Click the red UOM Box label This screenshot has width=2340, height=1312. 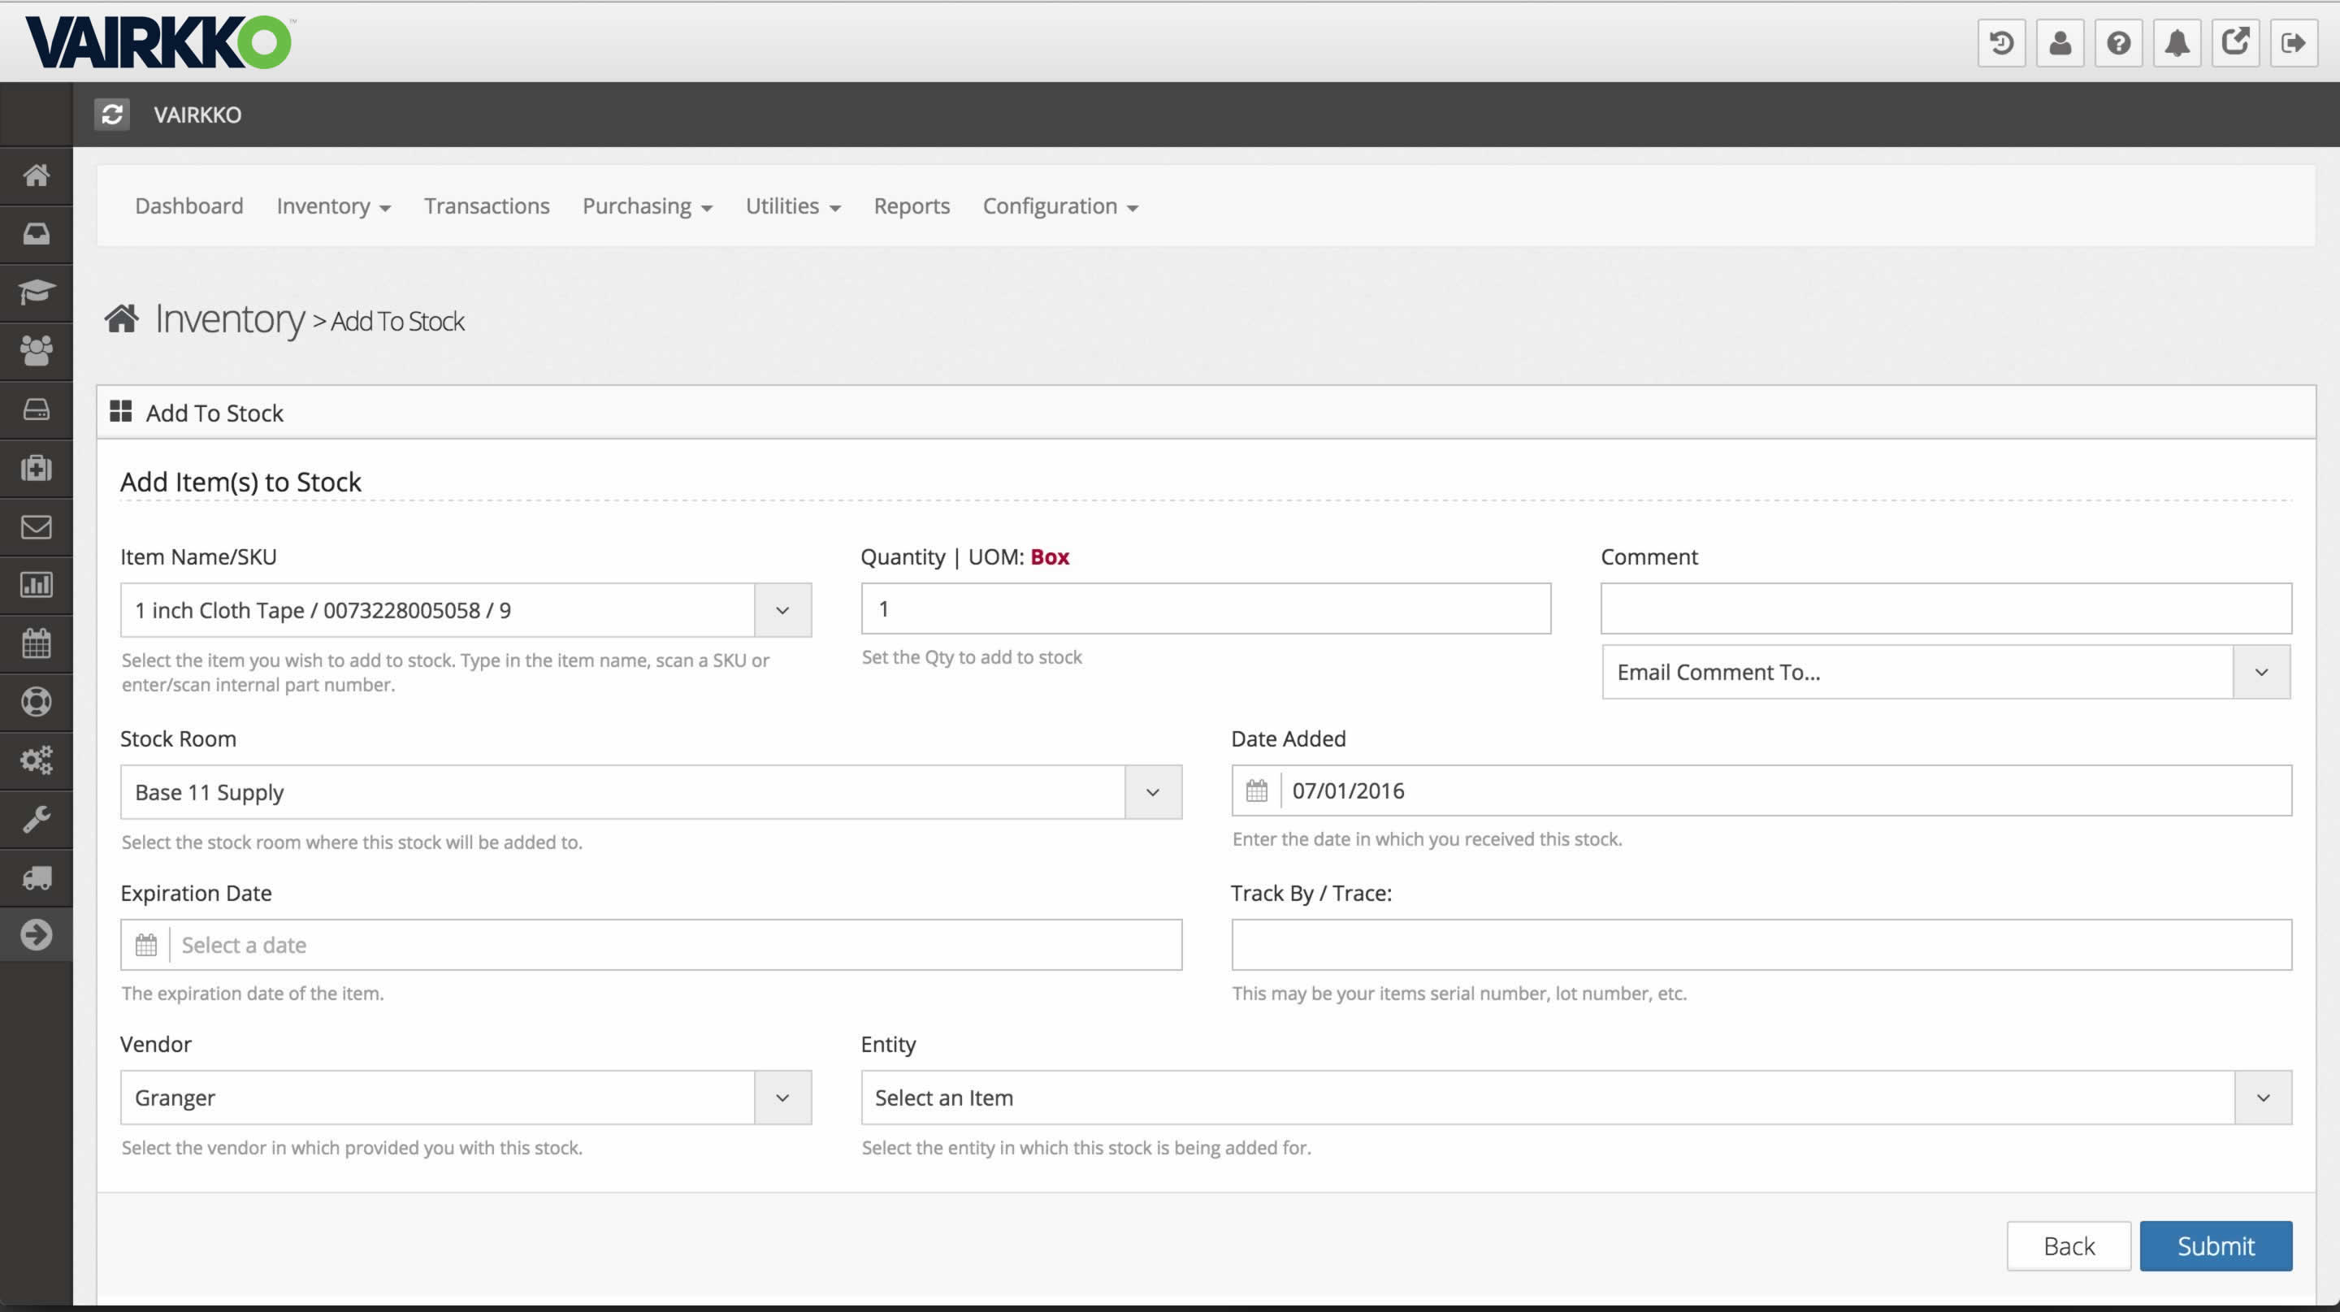(x=1049, y=556)
